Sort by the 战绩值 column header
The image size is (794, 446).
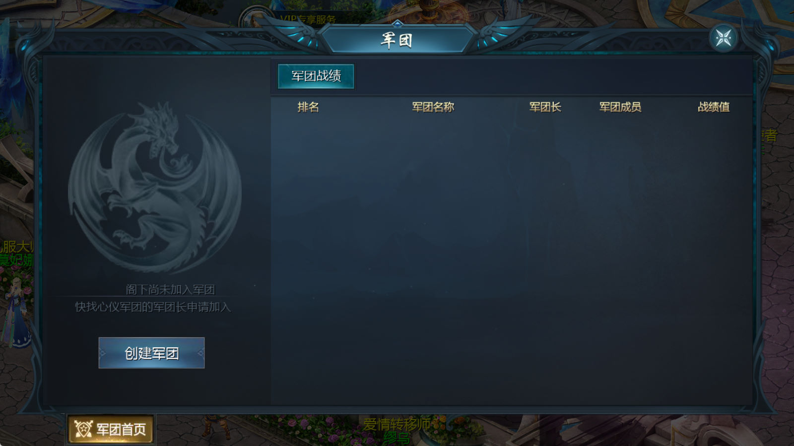coord(714,107)
